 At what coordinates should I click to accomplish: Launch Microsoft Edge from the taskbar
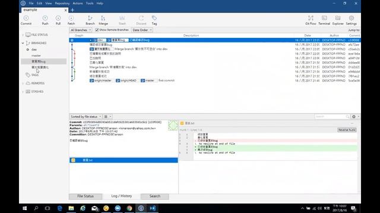59,208
